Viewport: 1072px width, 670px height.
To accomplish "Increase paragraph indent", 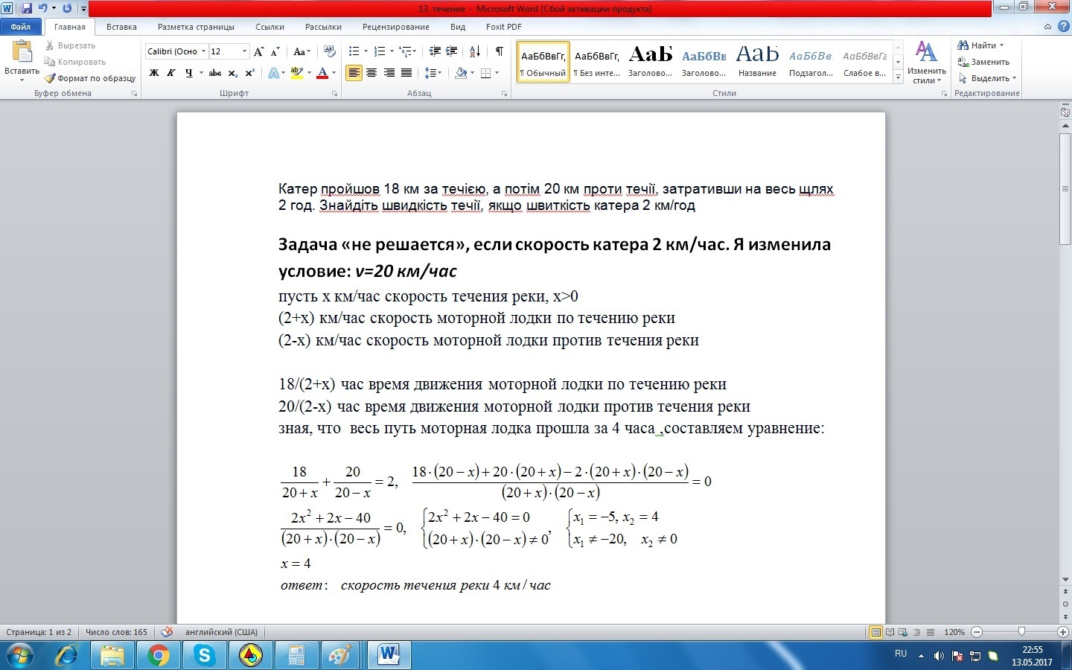I will pyautogui.click(x=452, y=51).
